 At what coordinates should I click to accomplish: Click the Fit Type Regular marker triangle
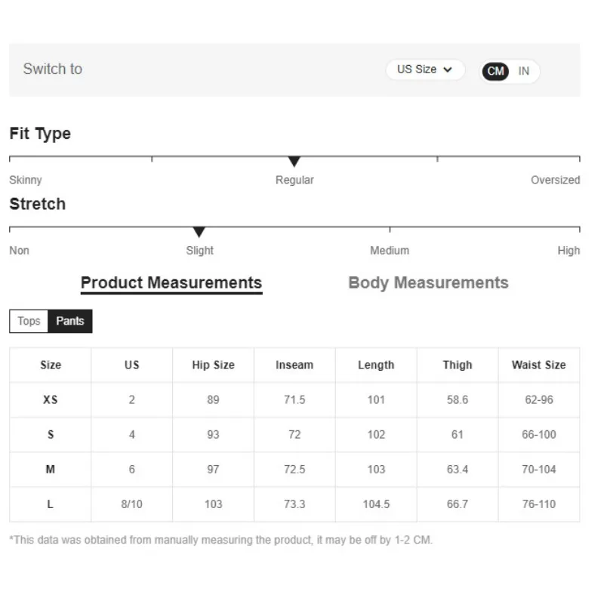click(x=294, y=162)
